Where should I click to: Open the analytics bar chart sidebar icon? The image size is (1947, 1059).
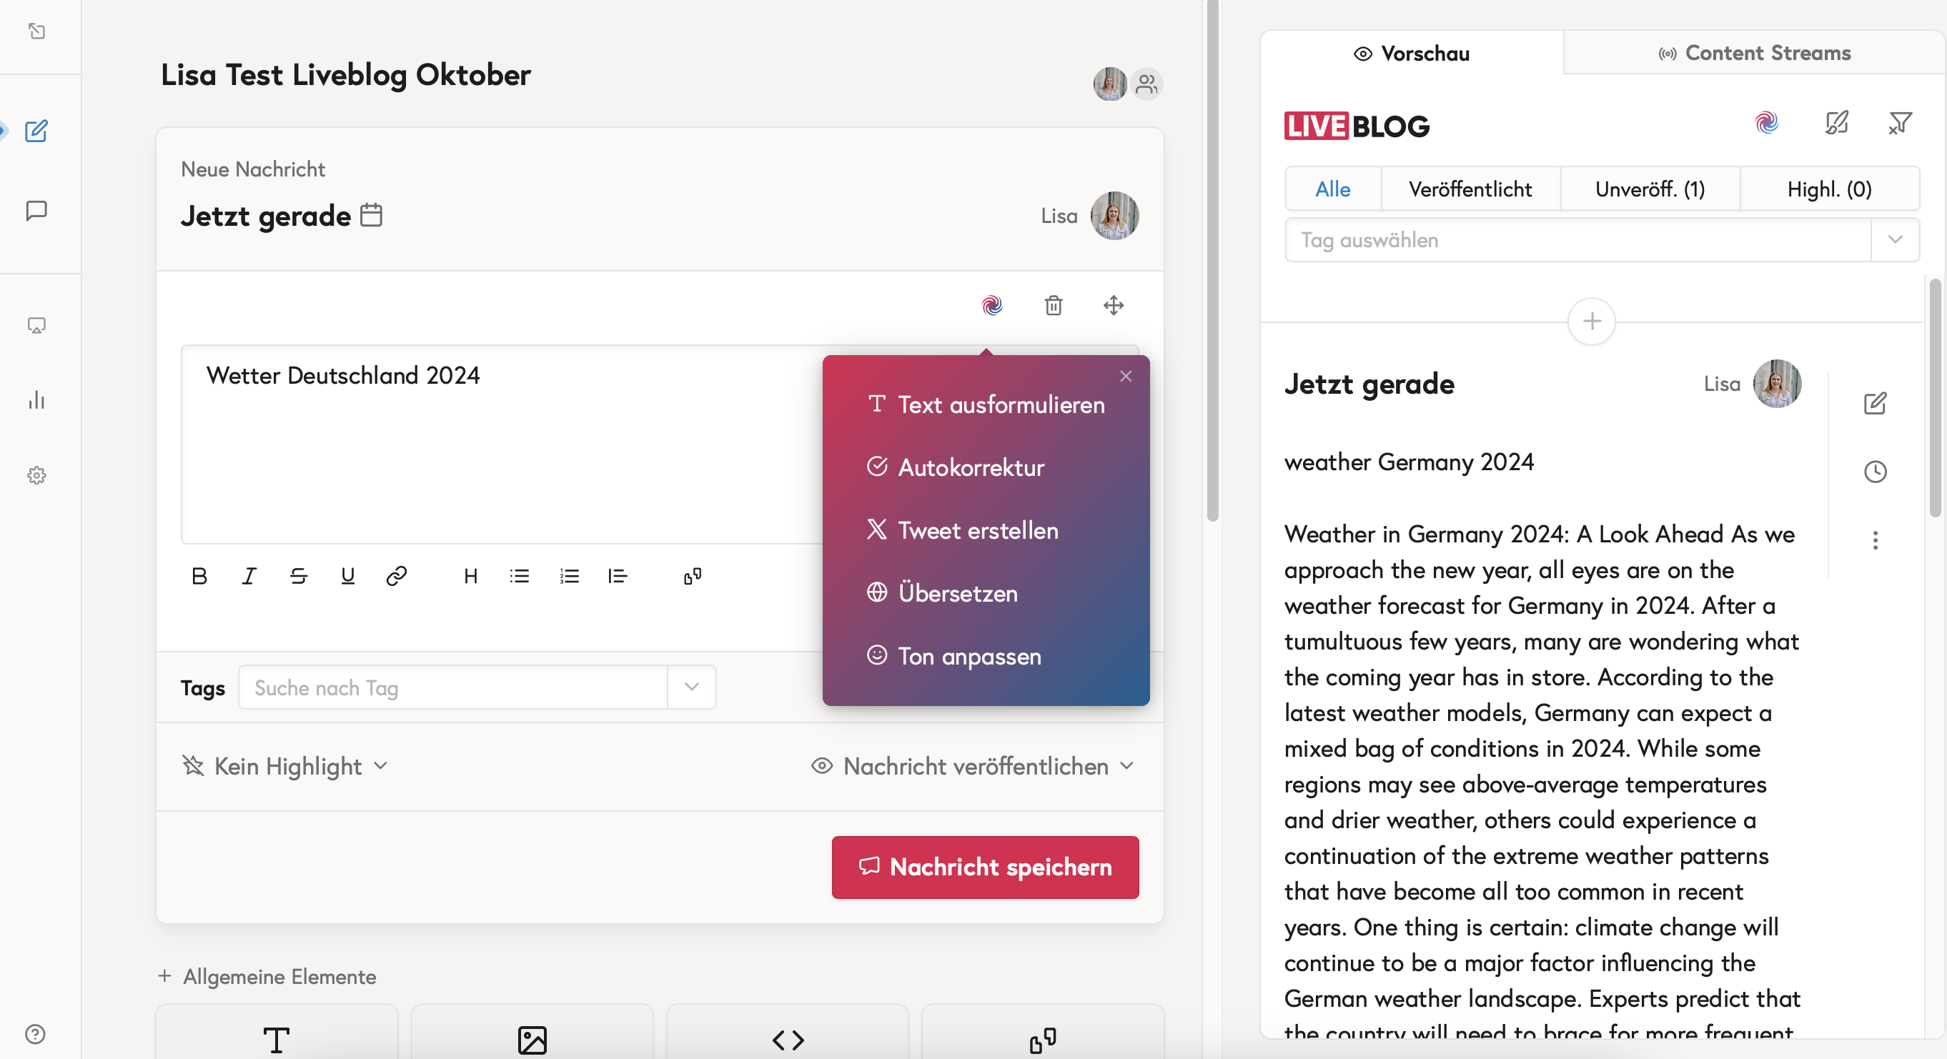(x=36, y=400)
